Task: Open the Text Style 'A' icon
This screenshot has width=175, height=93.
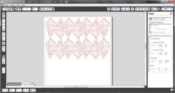Action: point(132,9)
